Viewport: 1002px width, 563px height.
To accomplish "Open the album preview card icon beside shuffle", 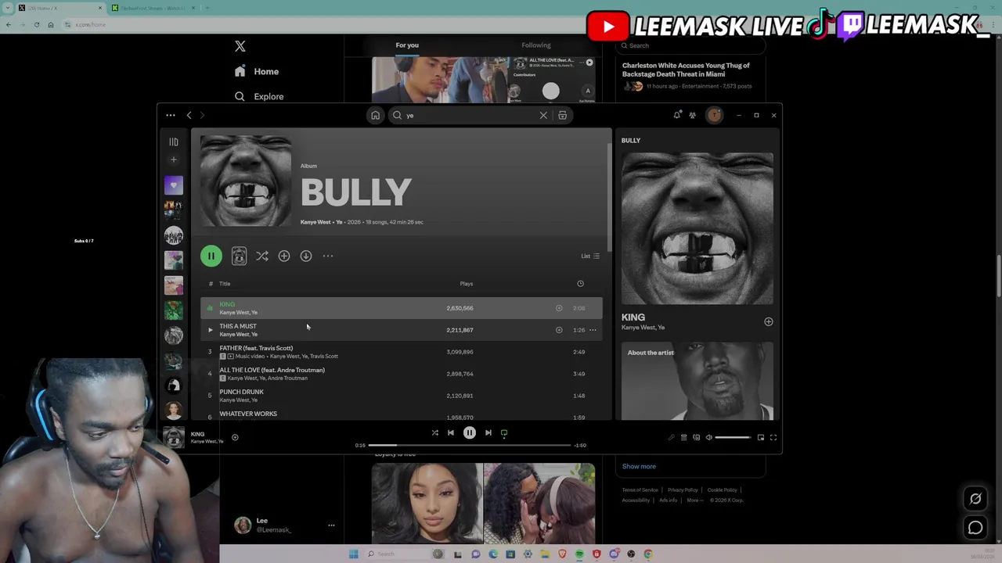I will tap(239, 256).
